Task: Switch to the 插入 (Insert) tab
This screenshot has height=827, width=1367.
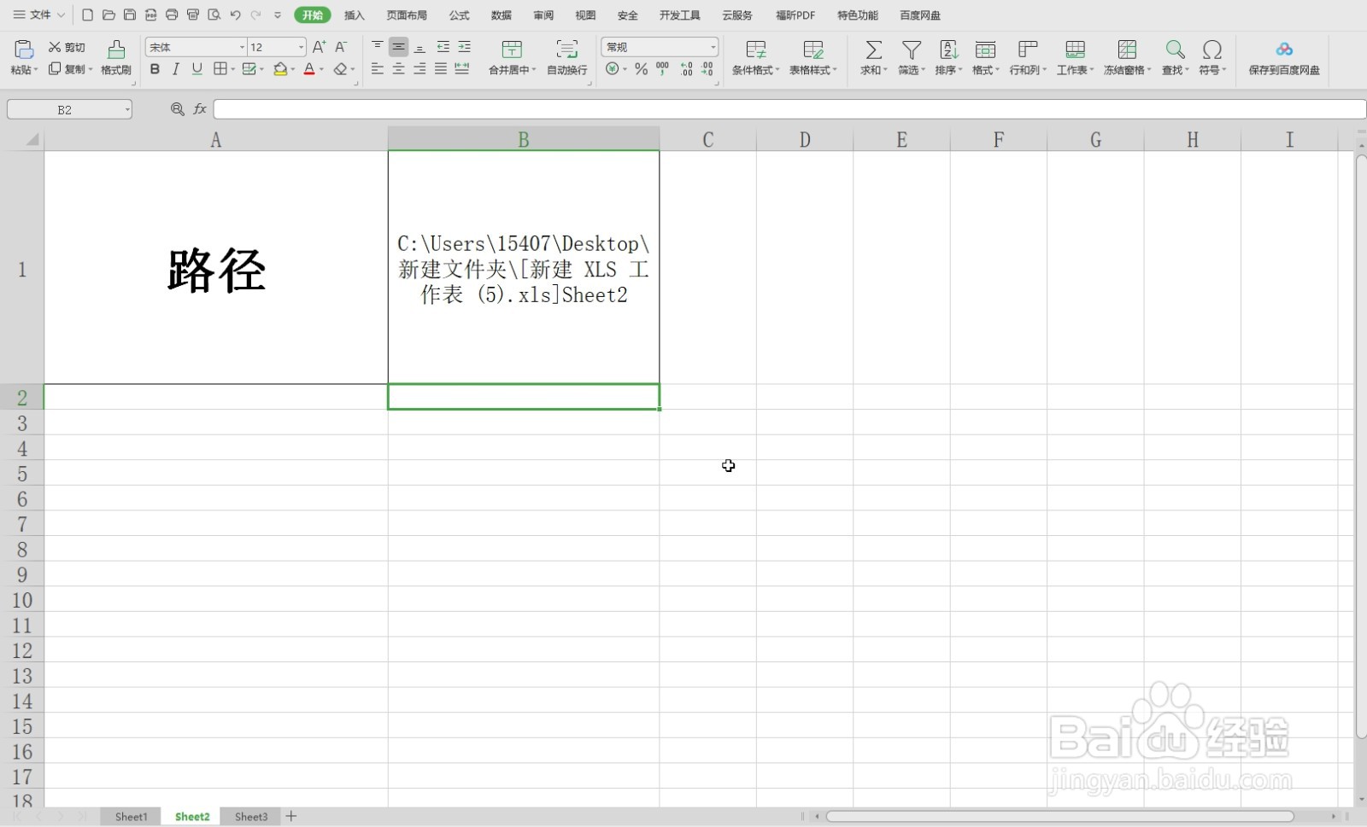Action: point(354,15)
